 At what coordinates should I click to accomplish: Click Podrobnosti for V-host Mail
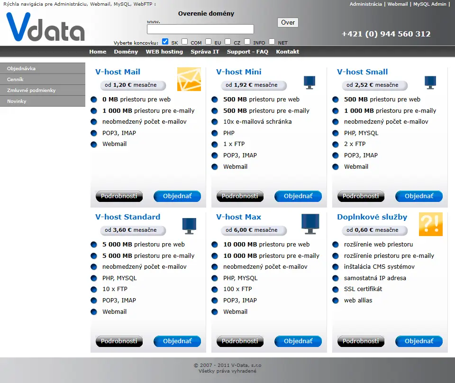pyautogui.click(x=119, y=196)
